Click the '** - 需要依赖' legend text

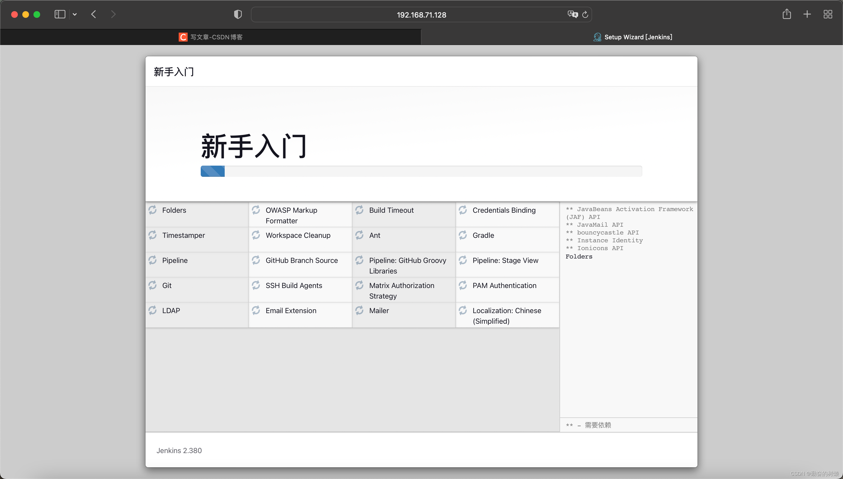588,425
